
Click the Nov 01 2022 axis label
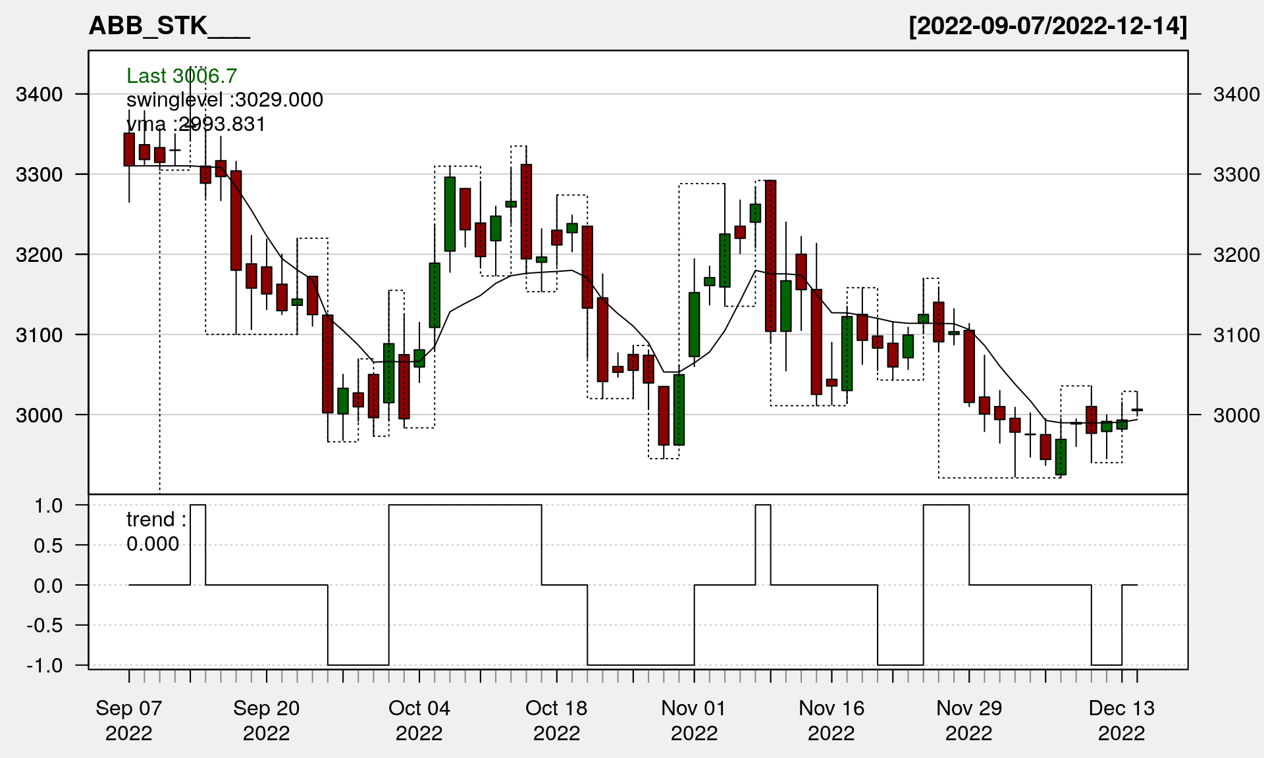click(694, 720)
